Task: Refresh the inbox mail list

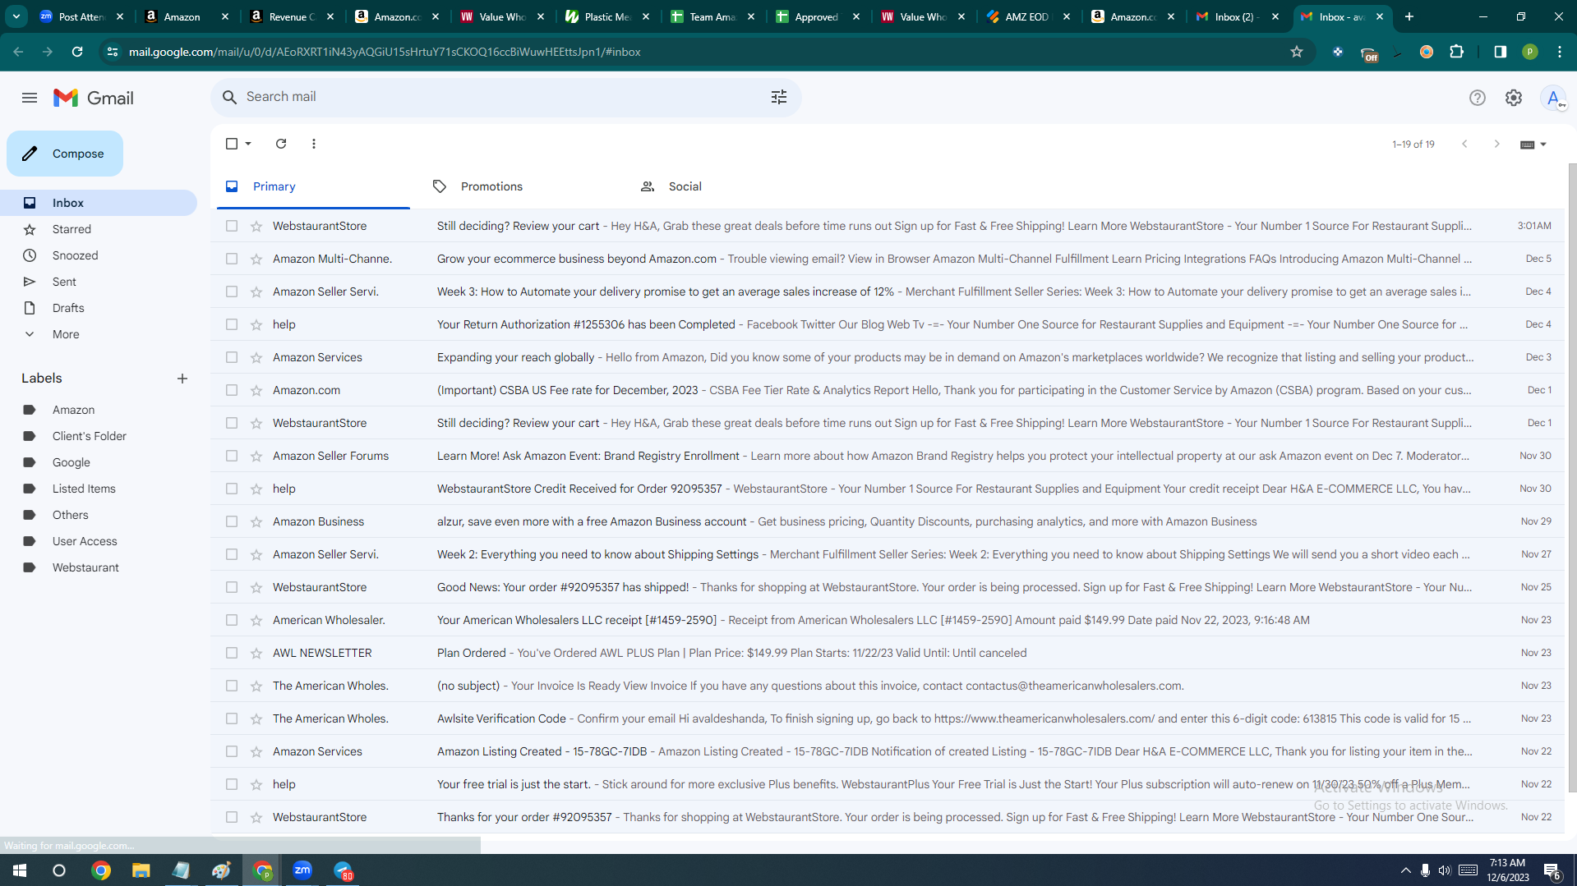Action: pos(281,144)
